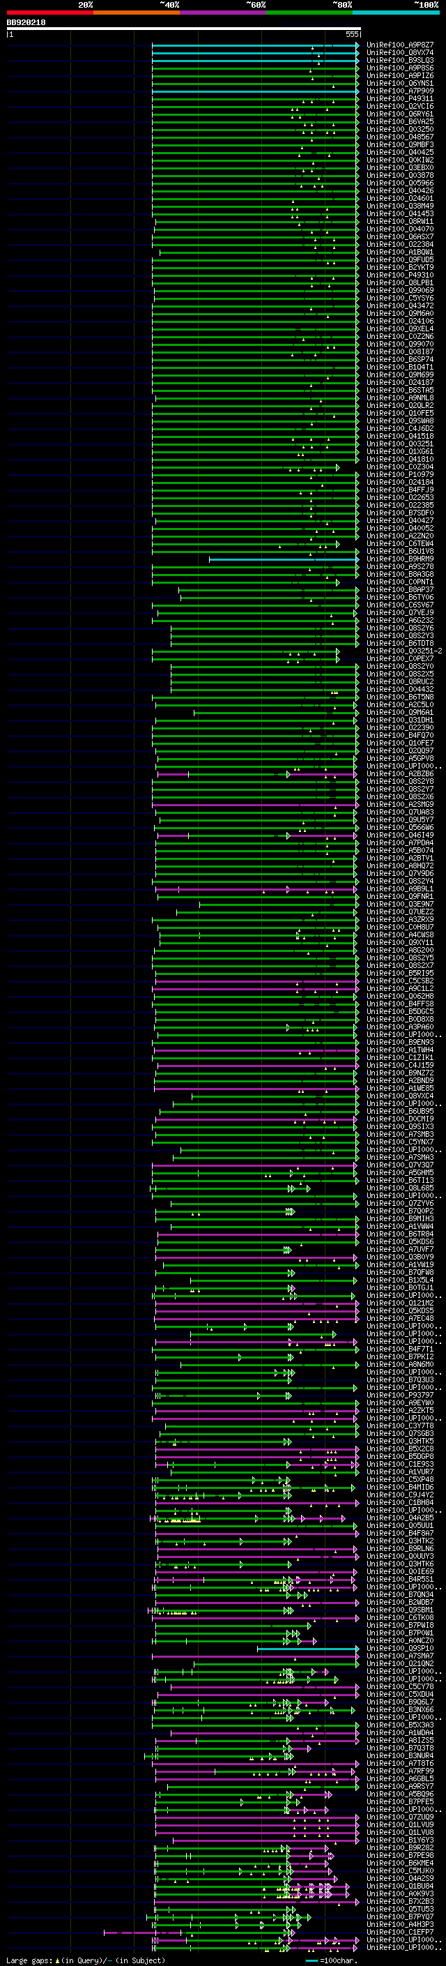Select label UniRef100_C0PEX7
Image resolution: width=446 pixels, height=1966 pixels.
click(400, 658)
